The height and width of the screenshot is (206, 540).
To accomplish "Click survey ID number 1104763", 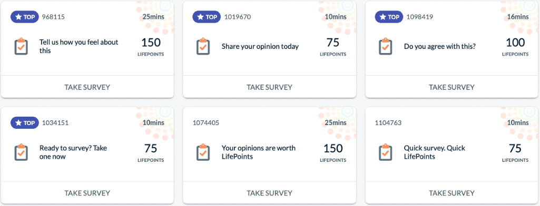I will (x=388, y=123).
